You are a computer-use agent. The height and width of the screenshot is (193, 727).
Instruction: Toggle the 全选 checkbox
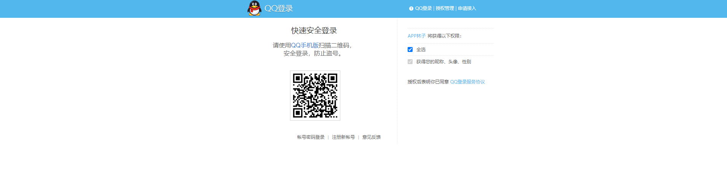[410, 50]
